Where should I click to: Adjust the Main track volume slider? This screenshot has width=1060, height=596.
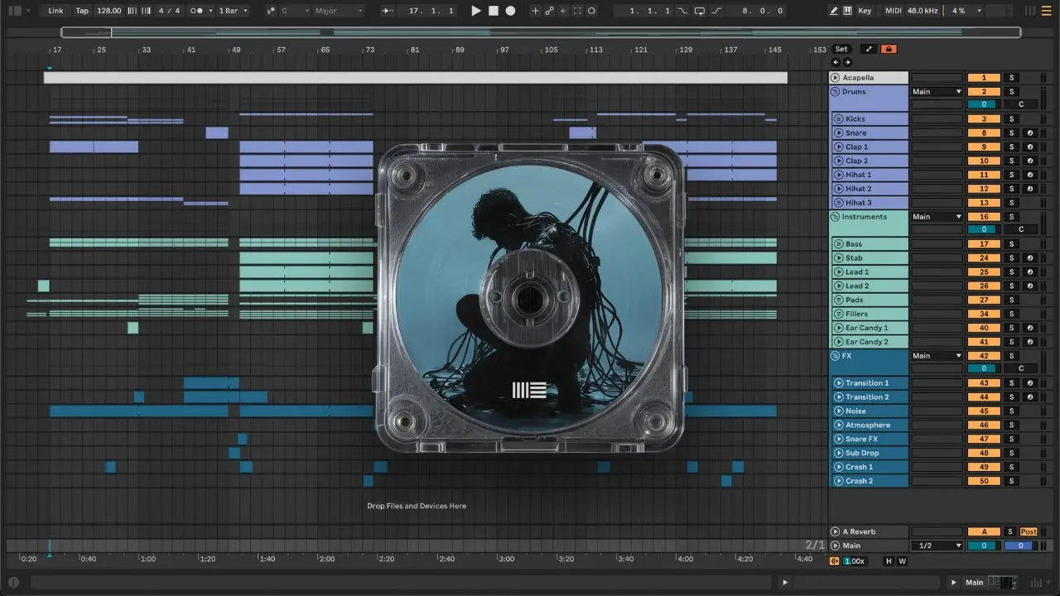tap(984, 546)
